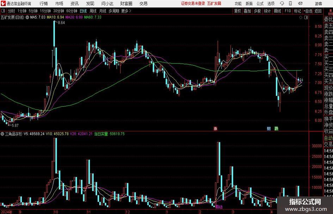Switch to 周线 weekly tab
This screenshot has width=333, height=214.
pos(93,11)
